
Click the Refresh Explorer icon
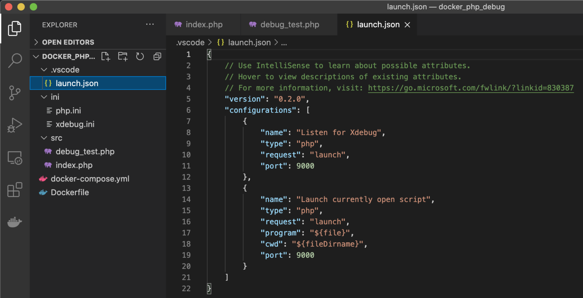(x=140, y=57)
